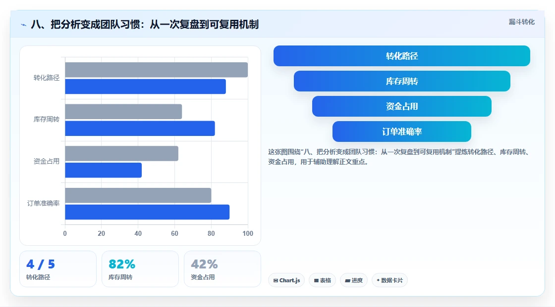Open the 42% 资金占用 stat card
The image size is (555, 307).
222,269
